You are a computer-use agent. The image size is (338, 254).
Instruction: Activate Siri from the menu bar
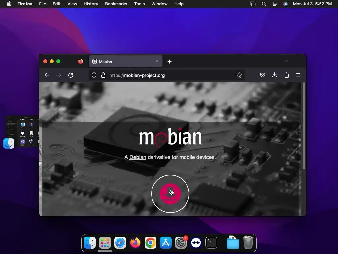tap(286, 4)
